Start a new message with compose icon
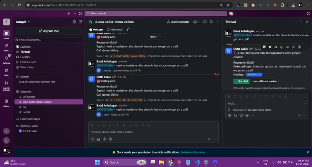312x167 pixels. [81, 22]
